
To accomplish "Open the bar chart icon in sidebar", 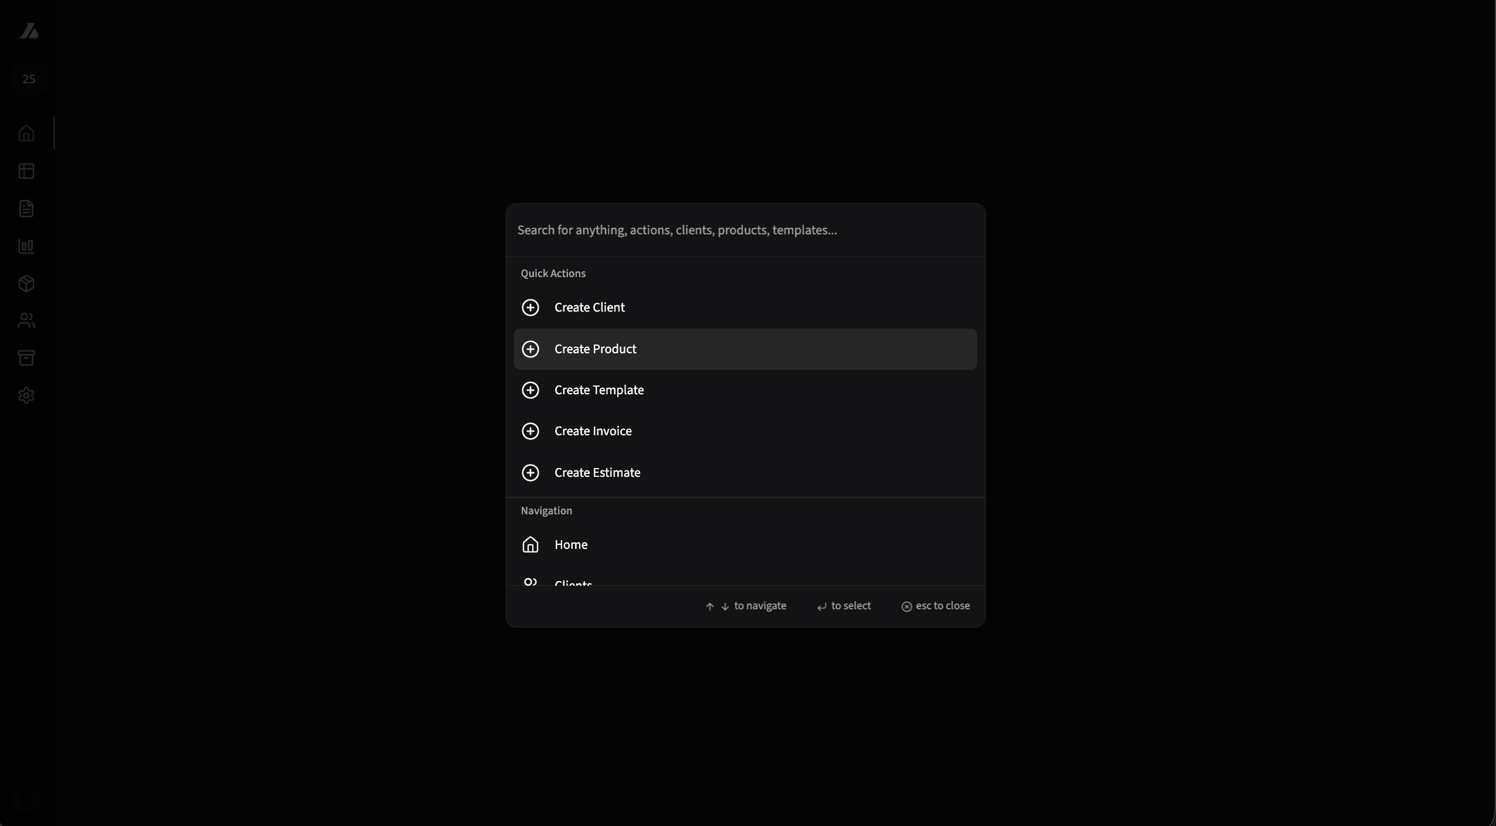I will [26, 246].
